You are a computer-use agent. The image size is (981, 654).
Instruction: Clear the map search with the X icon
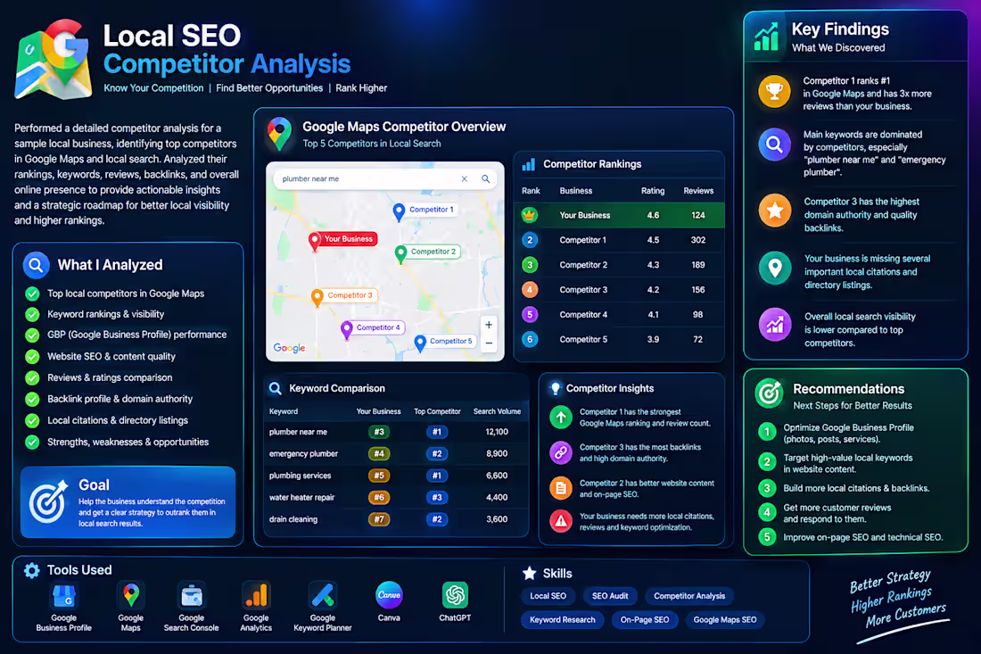[465, 179]
